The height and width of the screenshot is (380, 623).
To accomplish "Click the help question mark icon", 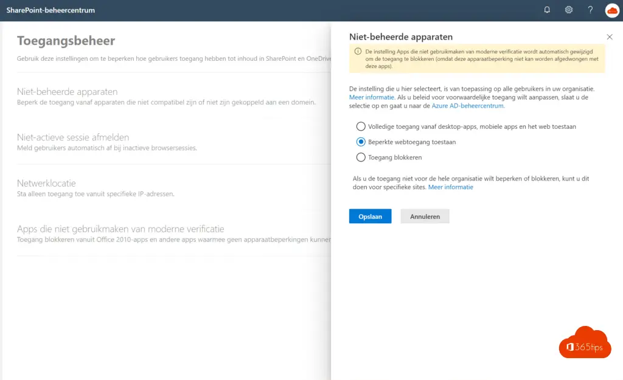I will point(590,10).
